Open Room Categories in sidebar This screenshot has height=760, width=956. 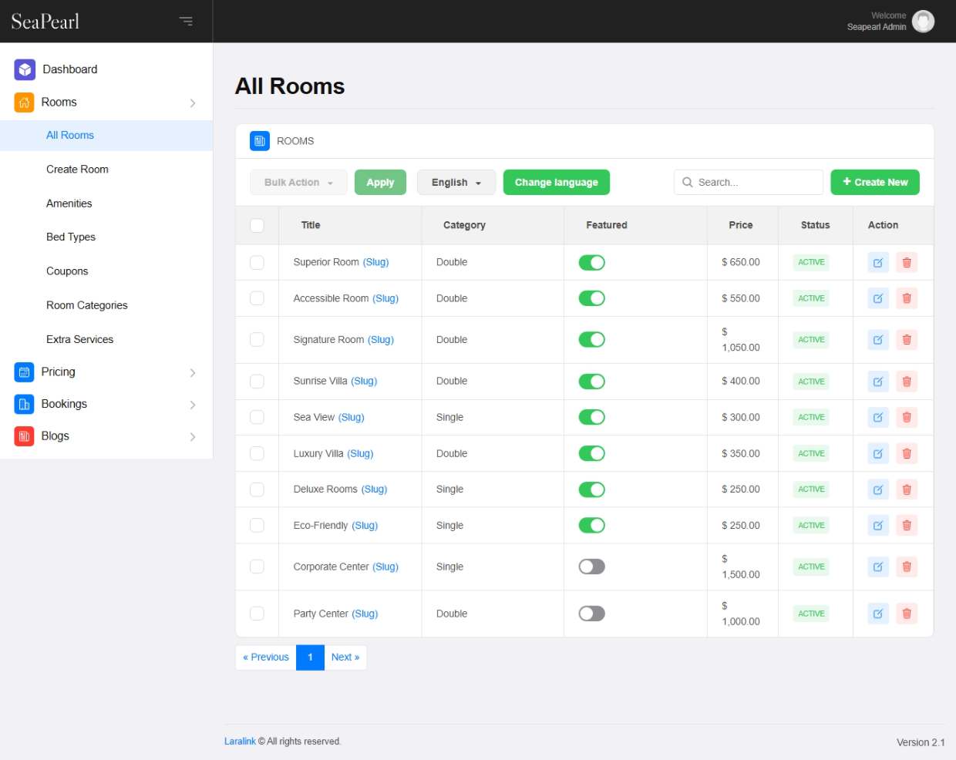tap(87, 305)
